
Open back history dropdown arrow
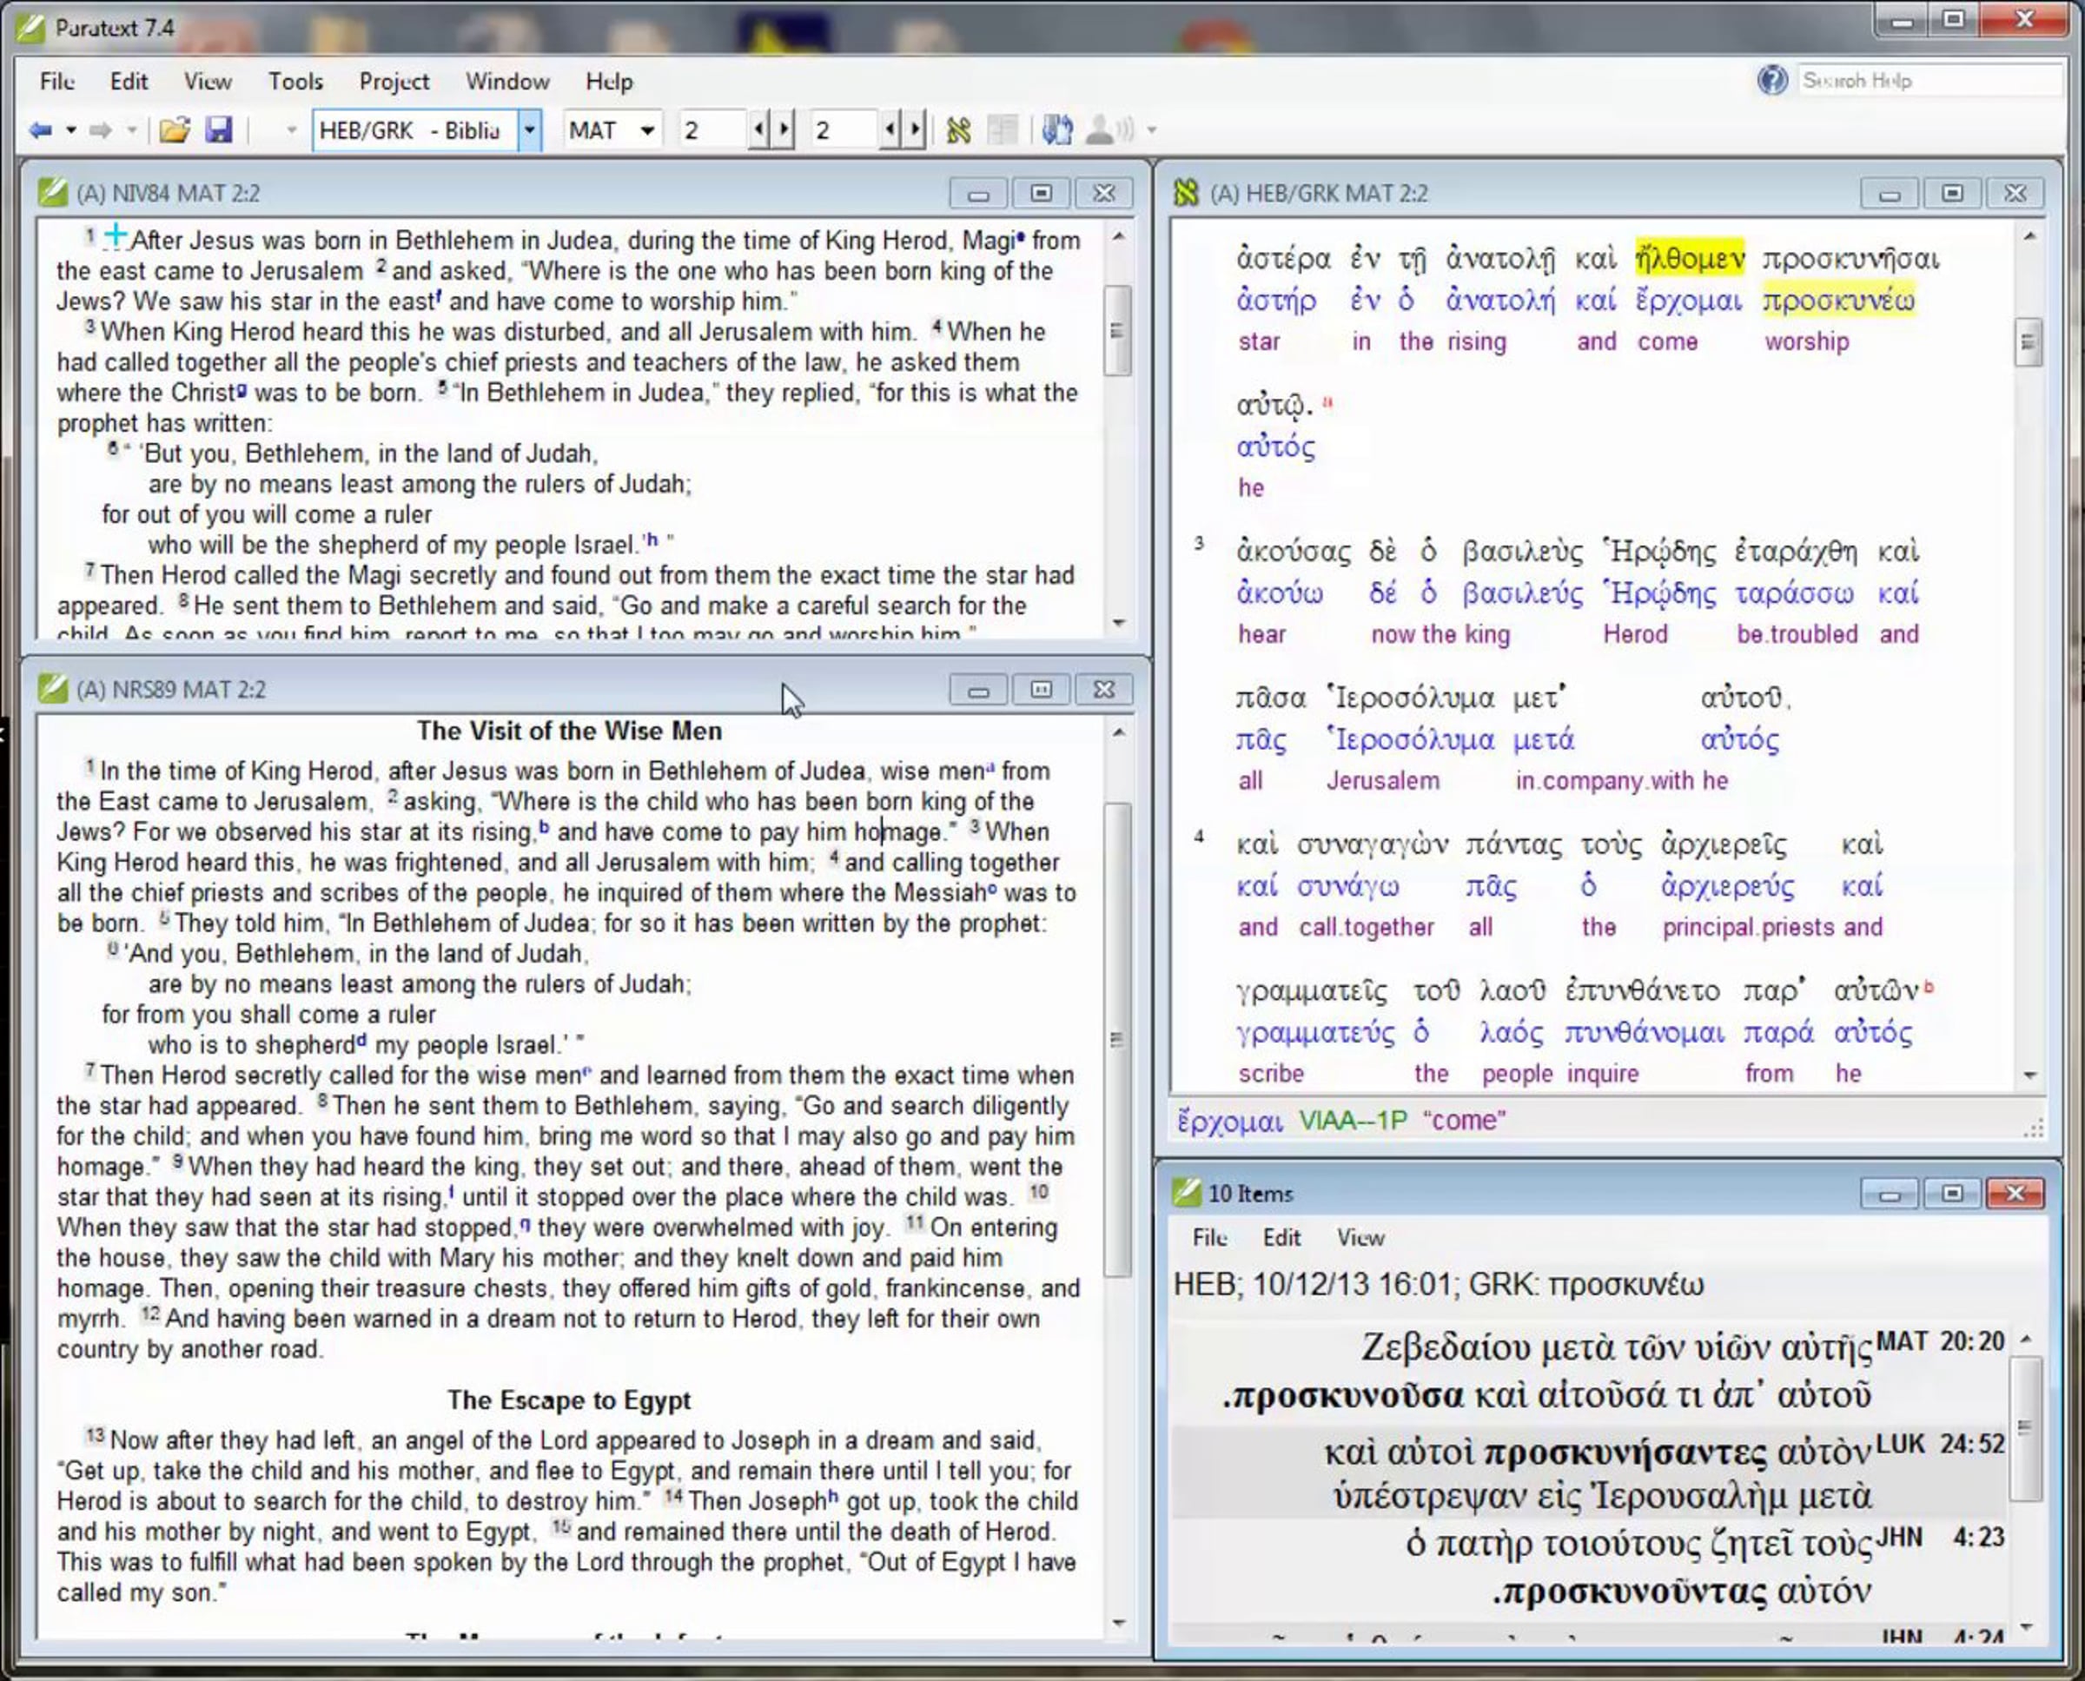70,129
